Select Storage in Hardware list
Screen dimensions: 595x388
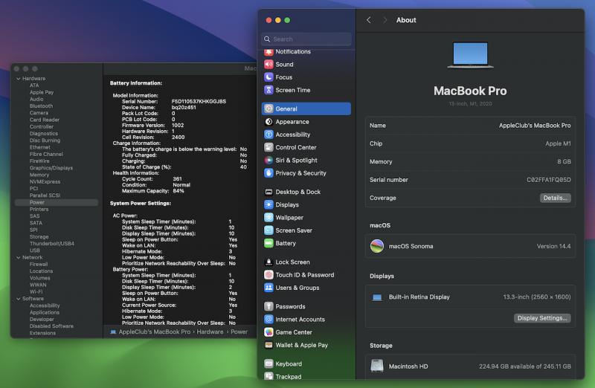pyautogui.click(x=39, y=236)
